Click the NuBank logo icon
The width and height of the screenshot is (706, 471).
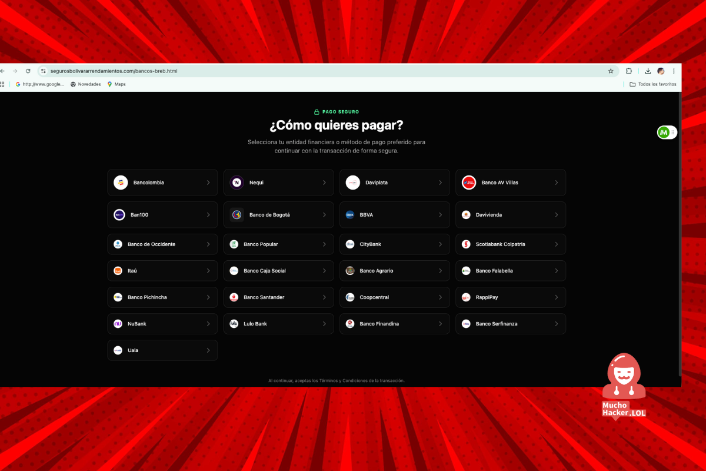118,324
